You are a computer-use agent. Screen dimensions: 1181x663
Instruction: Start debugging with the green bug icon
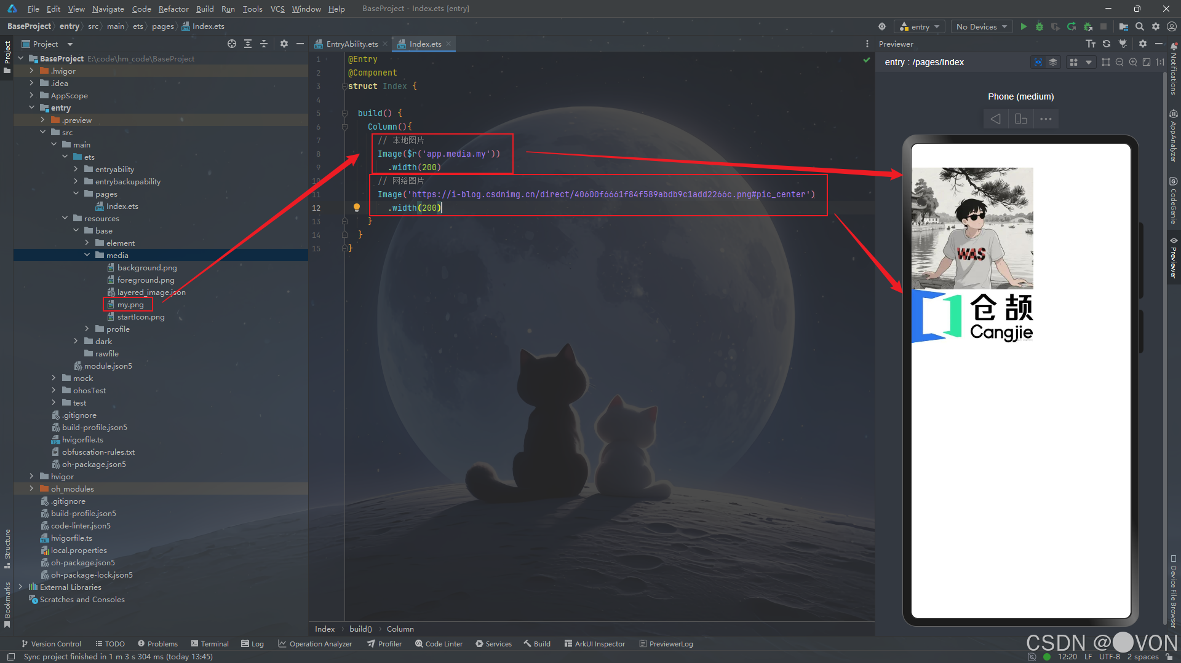tap(1040, 26)
